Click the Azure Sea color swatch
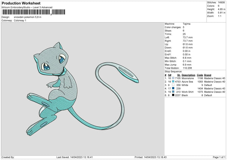 coord(173,82)
